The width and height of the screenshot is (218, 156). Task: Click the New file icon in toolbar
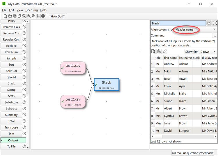(5, 16)
